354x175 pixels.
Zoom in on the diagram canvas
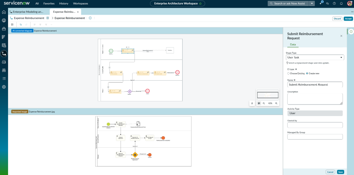(276, 103)
